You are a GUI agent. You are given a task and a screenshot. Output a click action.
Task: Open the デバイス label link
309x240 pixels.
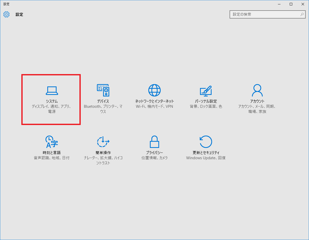pyautogui.click(x=103, y=101)
